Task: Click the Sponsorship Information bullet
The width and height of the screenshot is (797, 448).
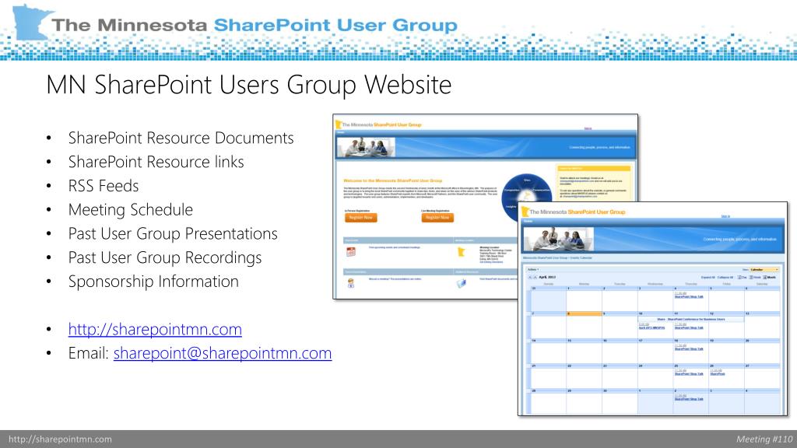Action: [x=153, y=282]
